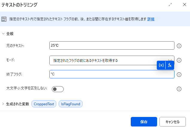
Task: Click info icon for 大文字小文字を区別しない
Action: point(179,89)
